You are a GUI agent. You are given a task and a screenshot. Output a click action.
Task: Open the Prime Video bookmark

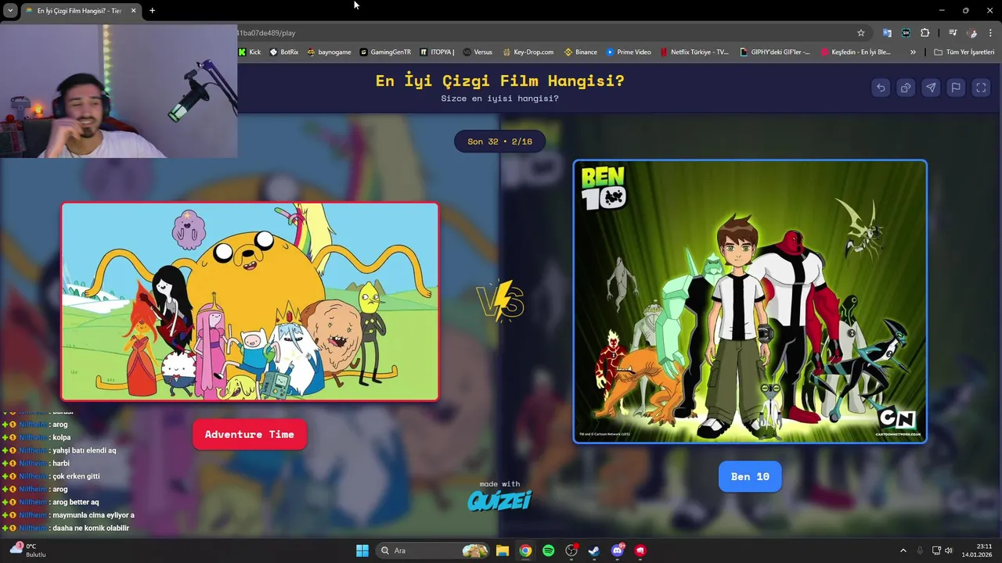coord(629,52)
